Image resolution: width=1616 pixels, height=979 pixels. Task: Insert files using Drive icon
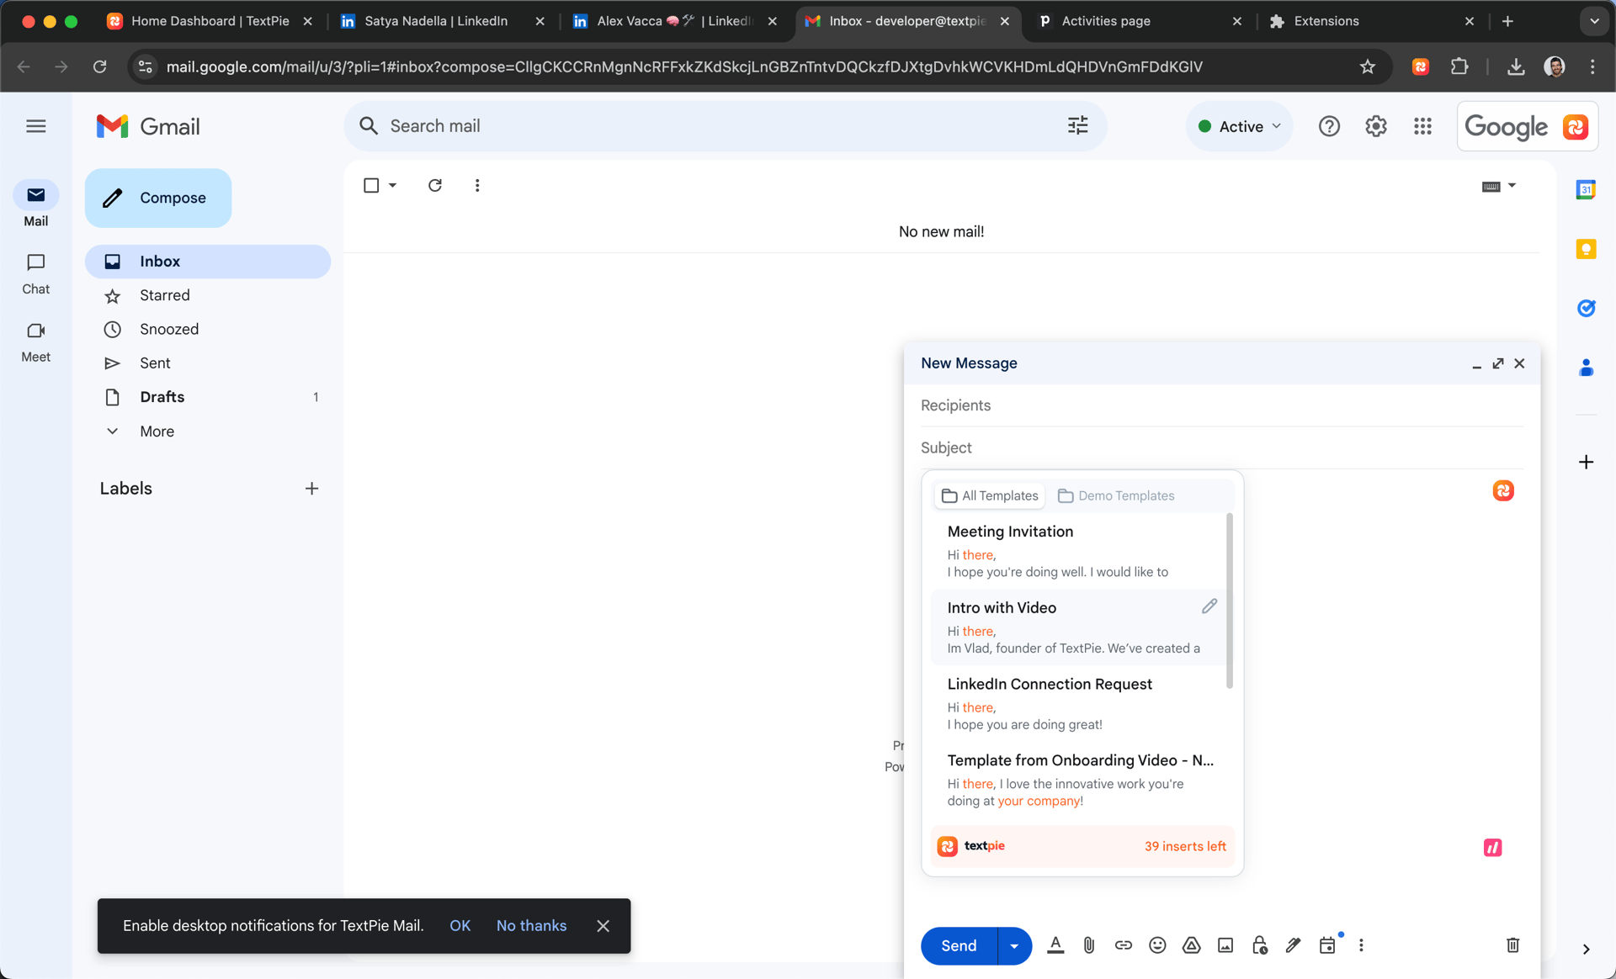[1191, 945]
